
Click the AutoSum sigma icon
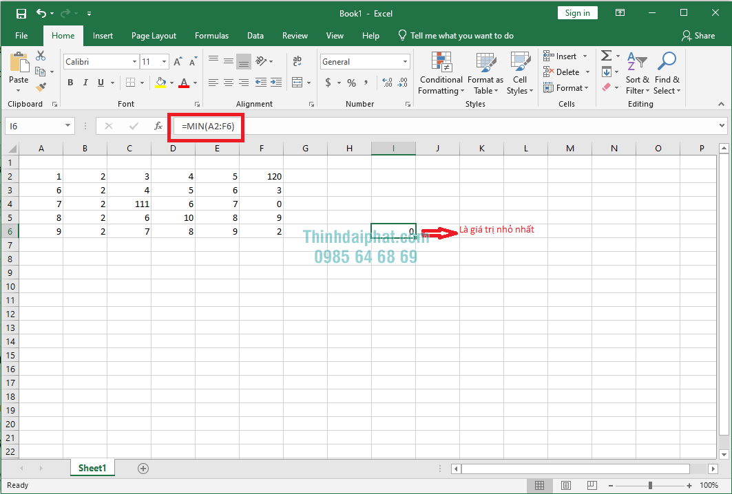606,56
